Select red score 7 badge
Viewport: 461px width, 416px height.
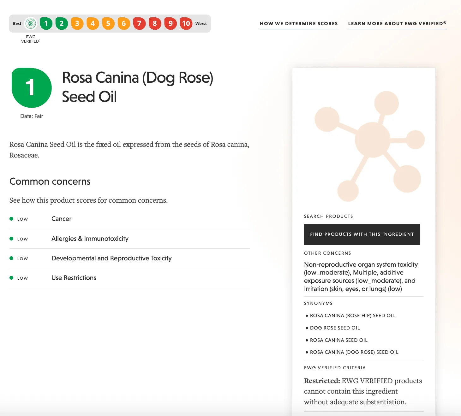[x=139, y=24]
